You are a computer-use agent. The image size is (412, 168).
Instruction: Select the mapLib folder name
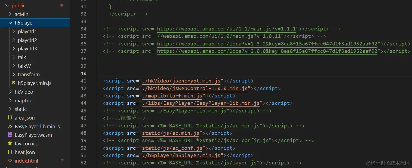click(x=23, y=100)
